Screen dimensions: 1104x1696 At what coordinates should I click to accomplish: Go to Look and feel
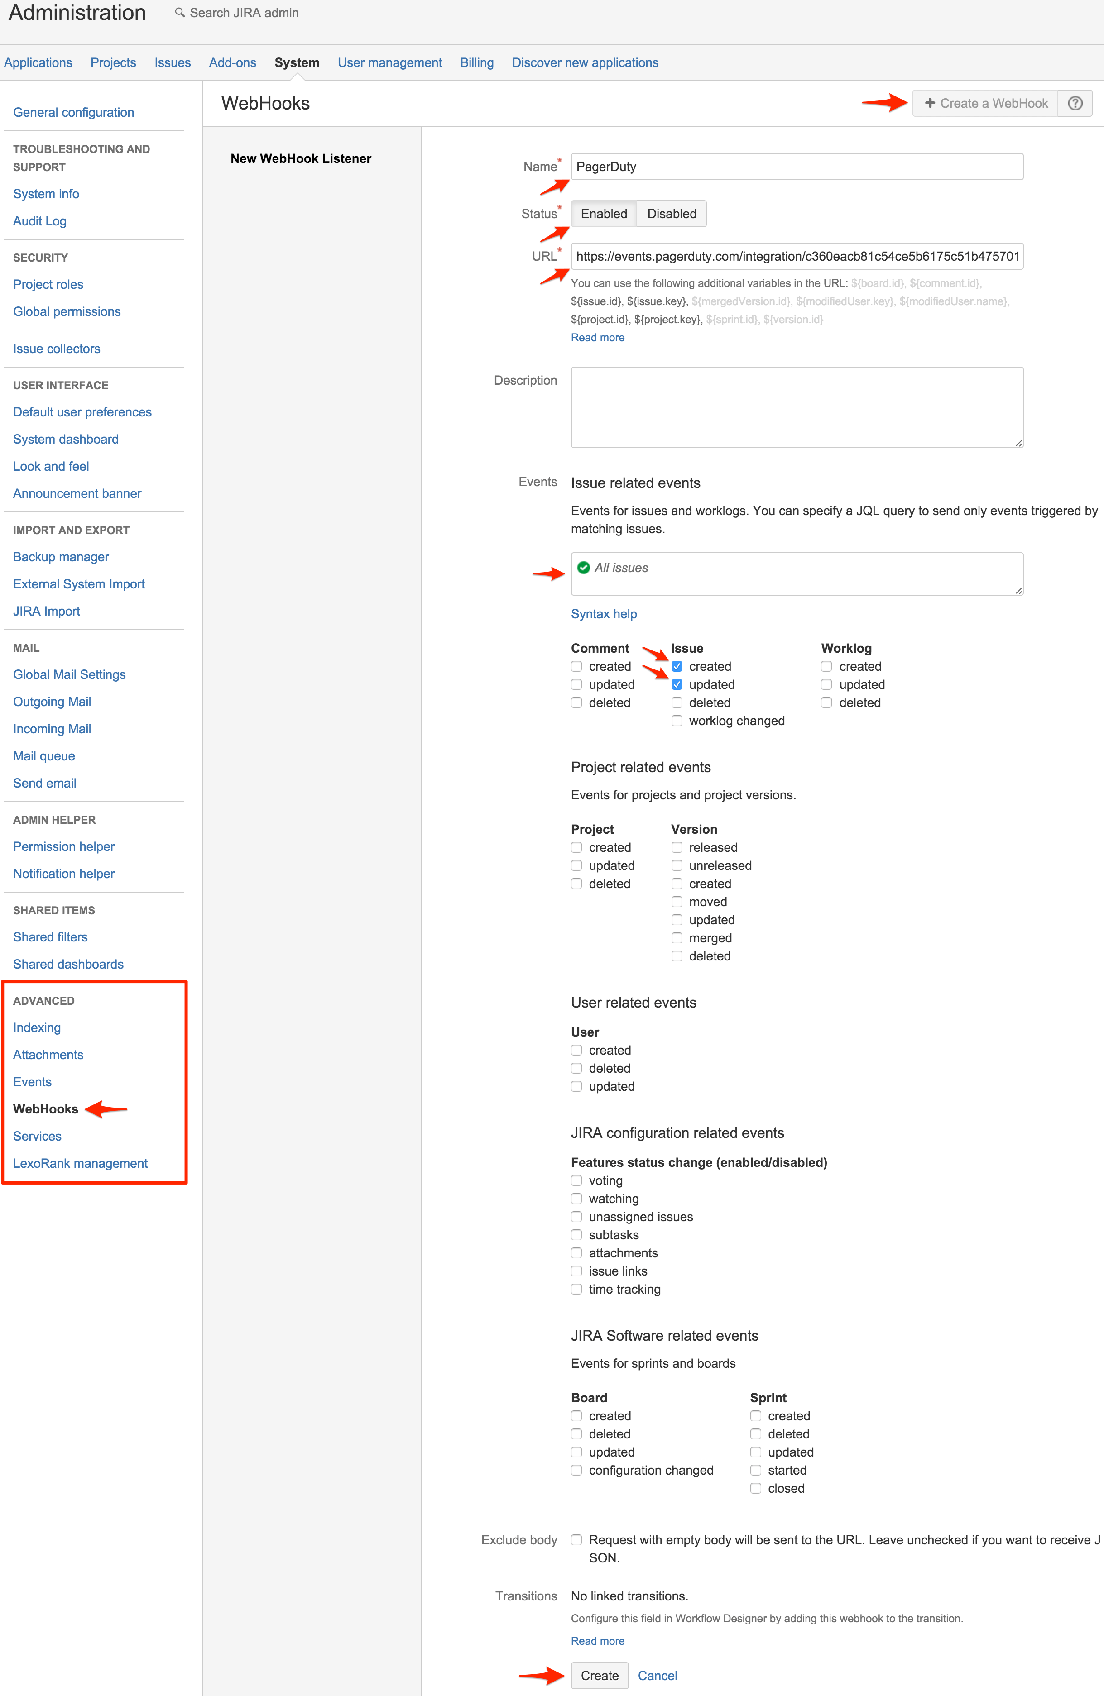tap(51, 466)
